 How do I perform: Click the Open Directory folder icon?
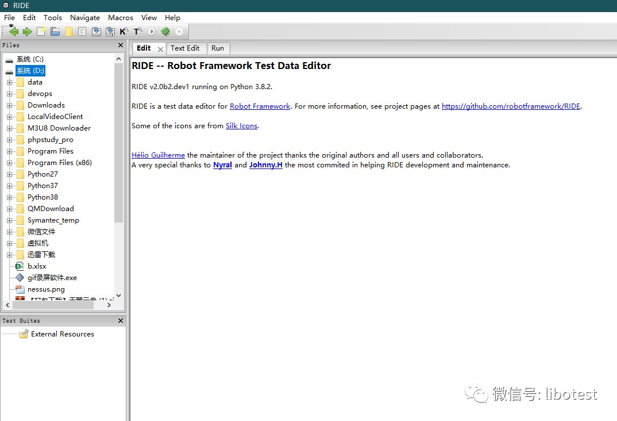69,32
